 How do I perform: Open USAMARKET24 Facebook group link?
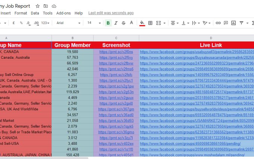(197, 121)
